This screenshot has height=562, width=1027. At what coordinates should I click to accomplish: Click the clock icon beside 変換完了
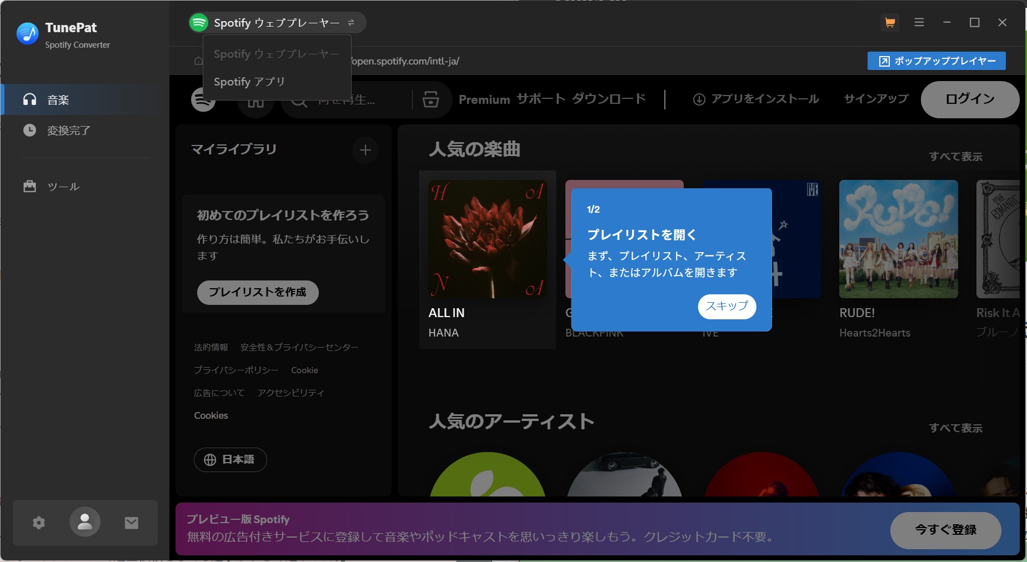tap(29, 130)
